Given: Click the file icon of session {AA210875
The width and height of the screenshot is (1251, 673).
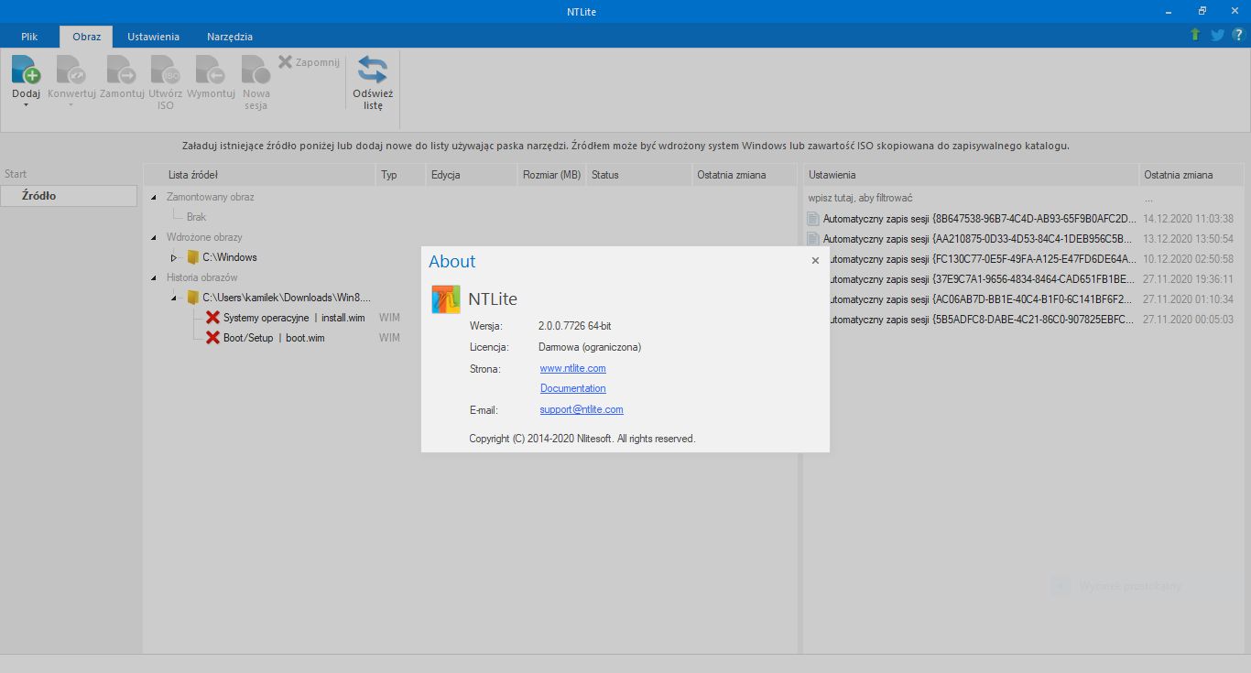Looking at the screenshot, I should [812, 239].
